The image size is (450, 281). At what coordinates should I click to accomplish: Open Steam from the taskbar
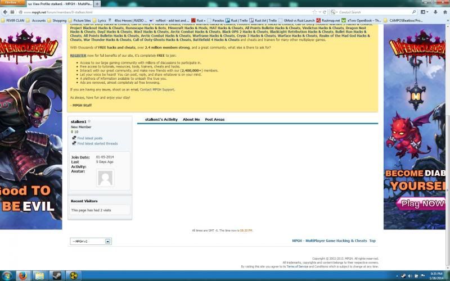pos(56,275)
